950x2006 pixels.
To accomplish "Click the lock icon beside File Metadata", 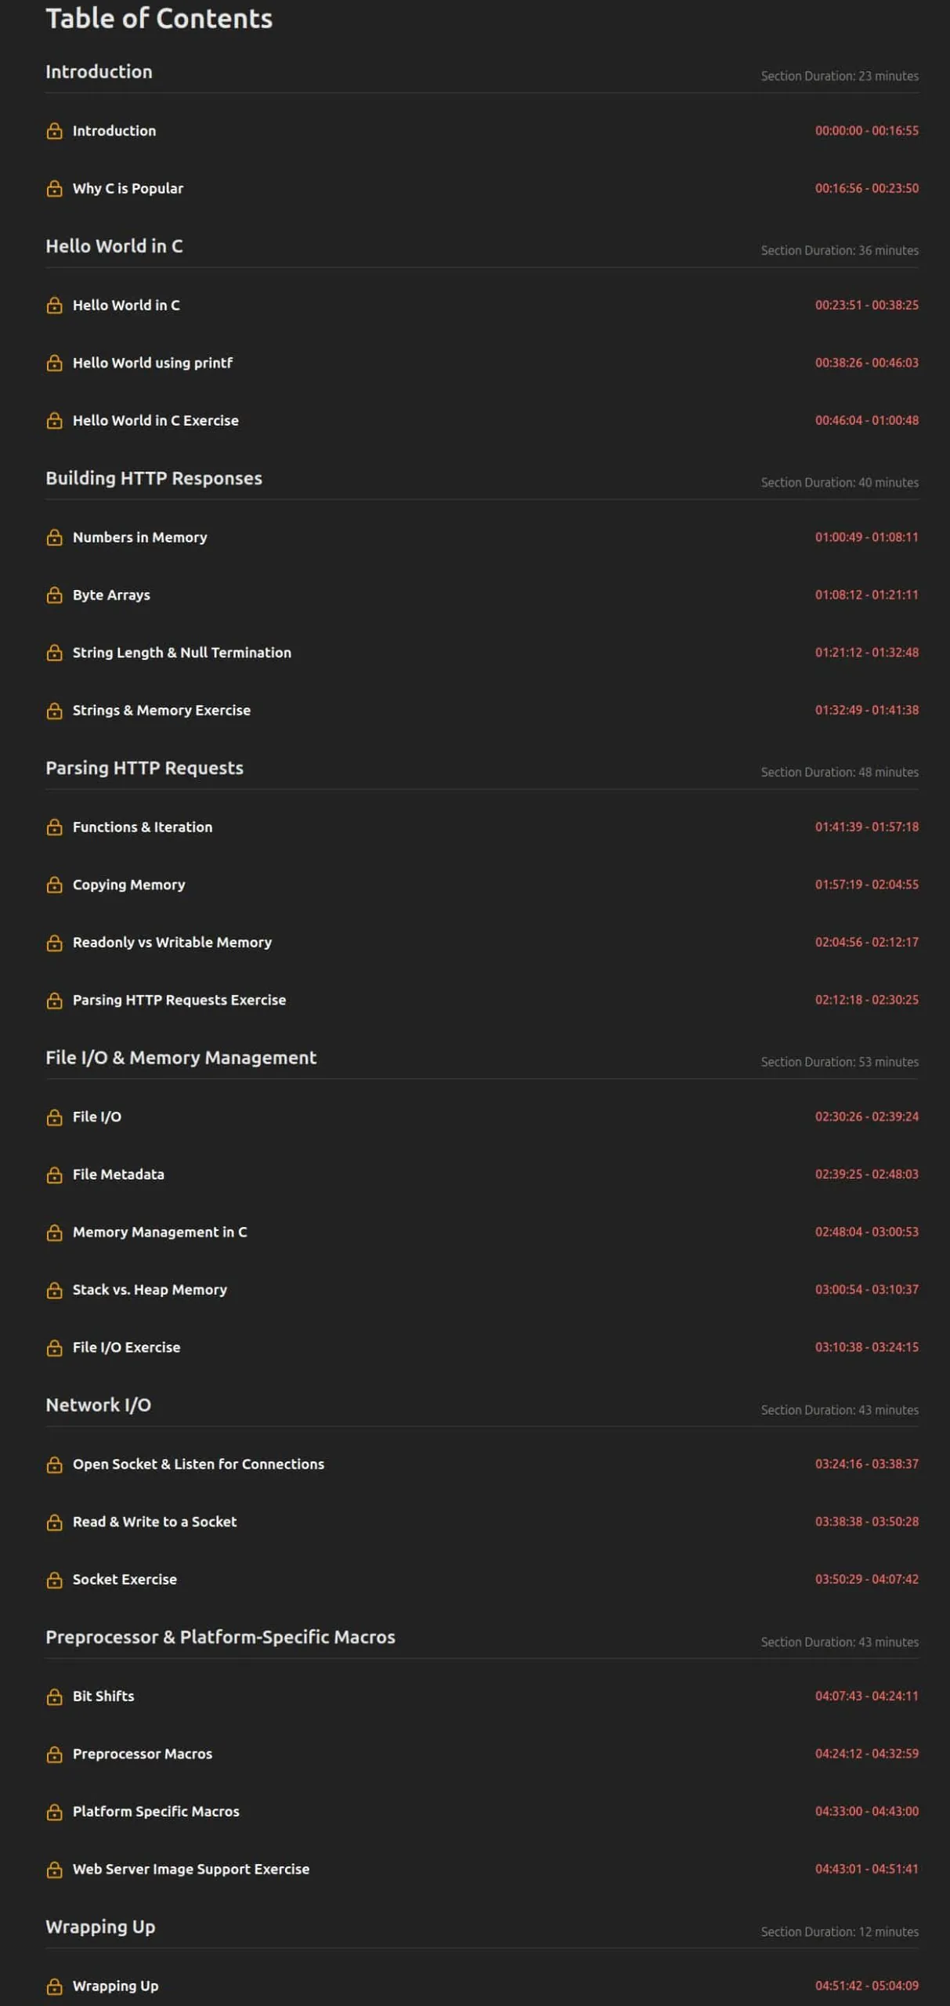I will tap(54, 1175).
